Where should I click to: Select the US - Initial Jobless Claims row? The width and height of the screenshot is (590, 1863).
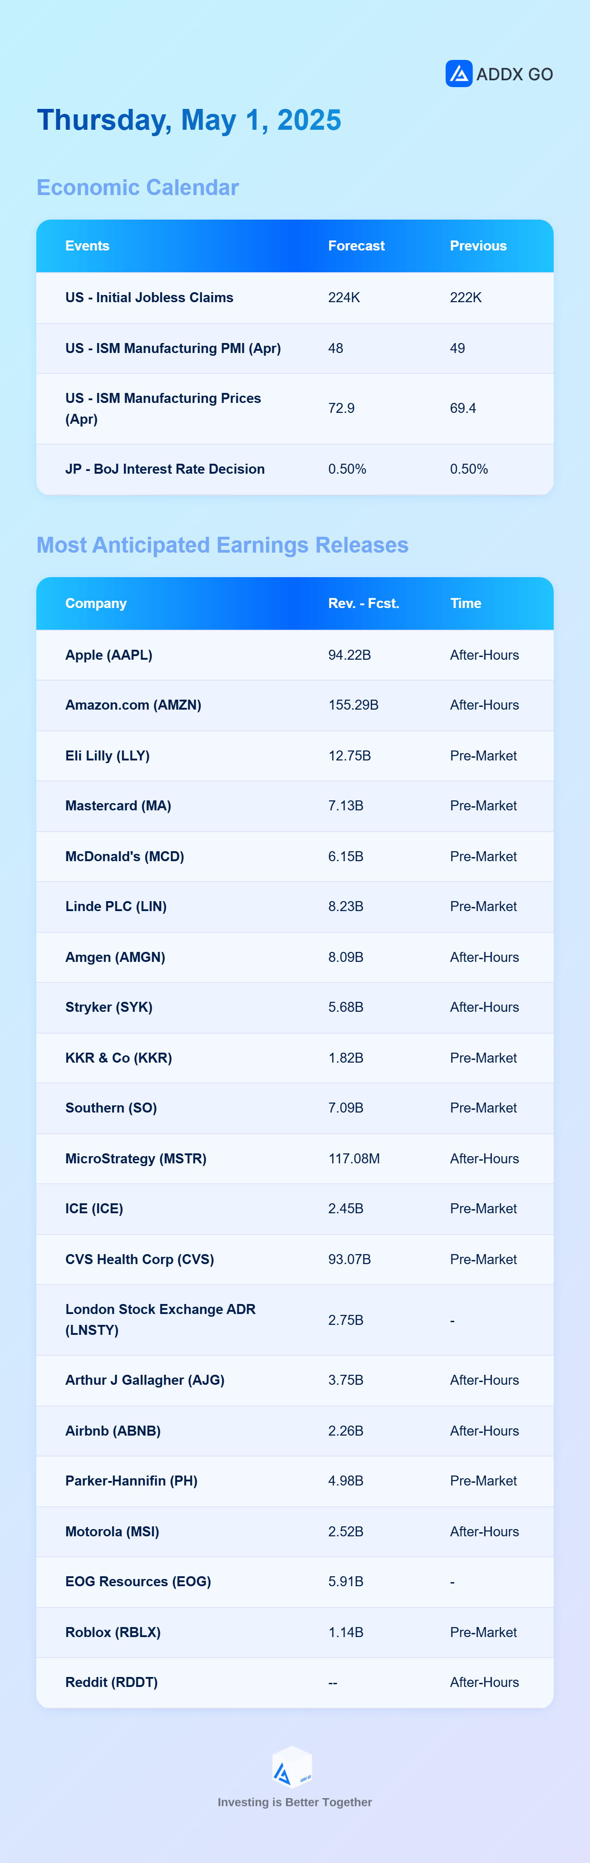pos(295,297)
